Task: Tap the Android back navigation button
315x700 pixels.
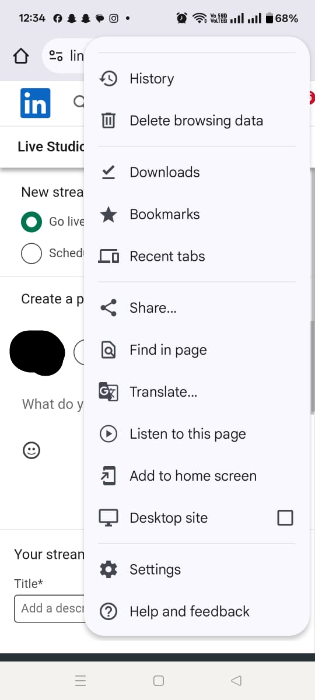Action: (x=236, y=681)
